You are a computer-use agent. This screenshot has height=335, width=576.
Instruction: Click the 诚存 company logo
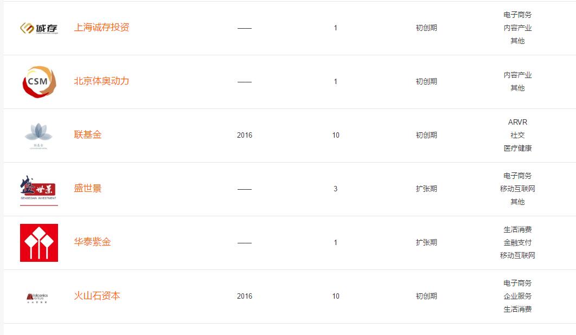(39, 28)
